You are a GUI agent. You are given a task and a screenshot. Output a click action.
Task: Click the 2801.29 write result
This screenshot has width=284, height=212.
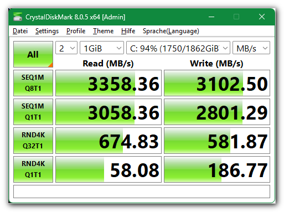217,112
